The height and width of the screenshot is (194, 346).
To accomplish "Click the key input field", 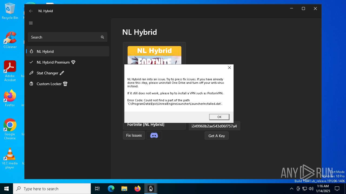I will (214, 126).
